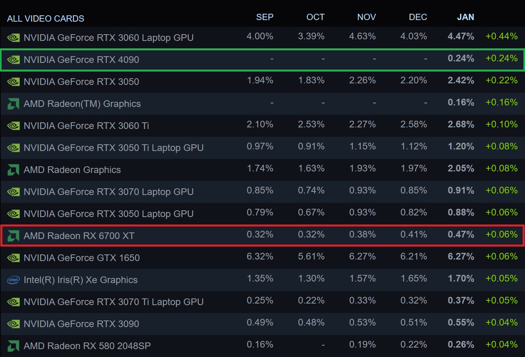Click the AMD logo beside Radeon(TM) Graphics
The width and height of the screenshot is (525, 357).
point(13,104)
